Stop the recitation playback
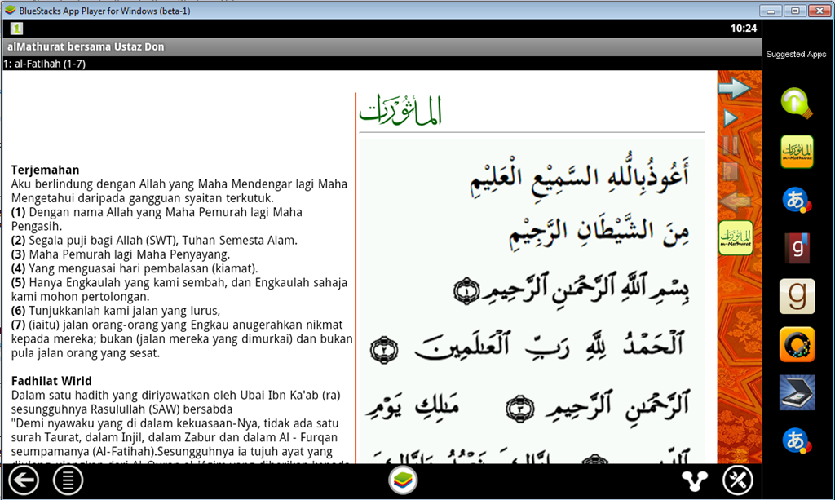 click(731, 172)
